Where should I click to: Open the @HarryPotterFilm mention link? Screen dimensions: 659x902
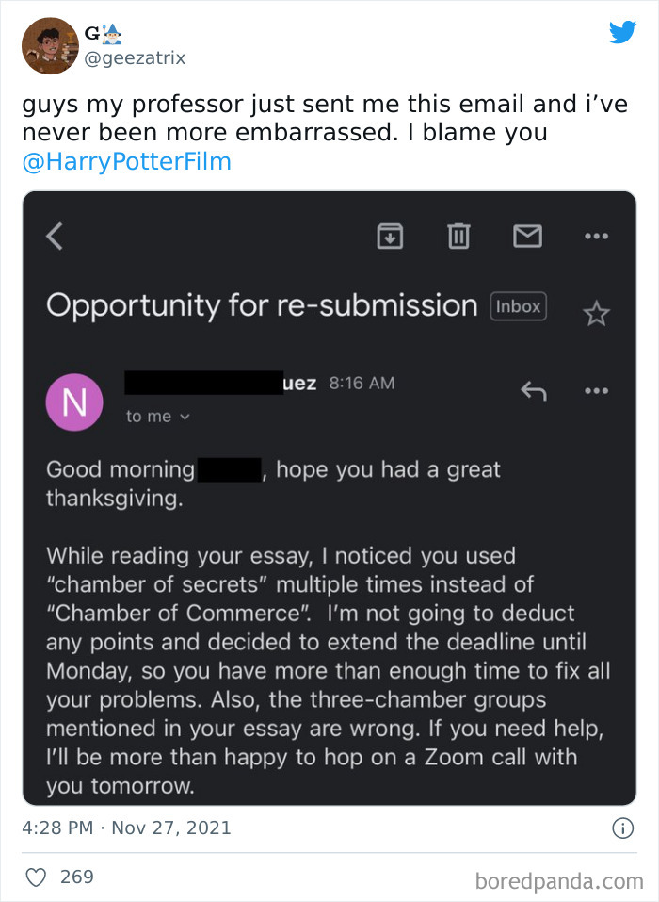click(126, 161)
